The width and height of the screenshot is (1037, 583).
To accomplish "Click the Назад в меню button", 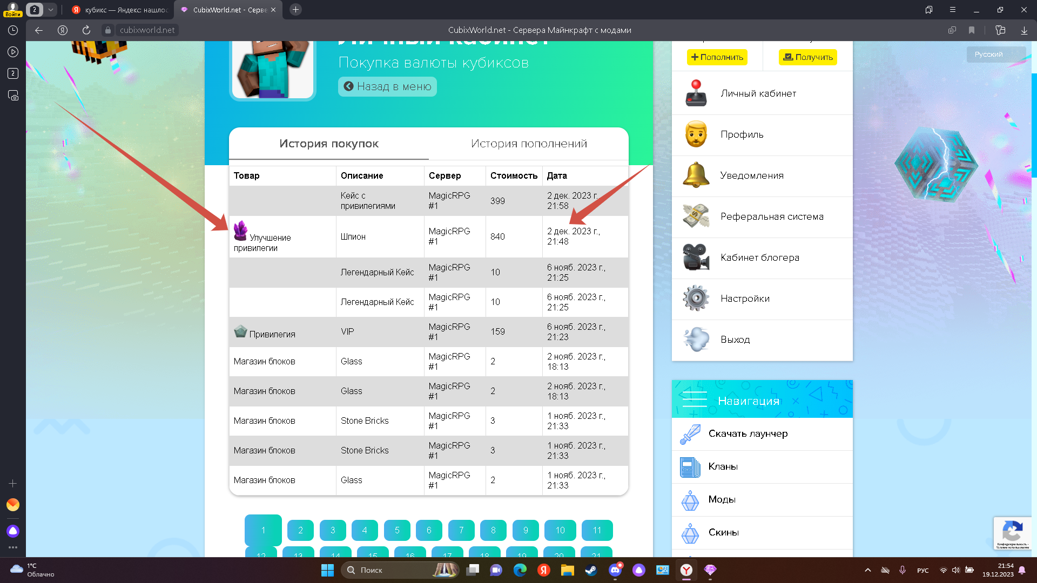I will (x=387, y=86).
